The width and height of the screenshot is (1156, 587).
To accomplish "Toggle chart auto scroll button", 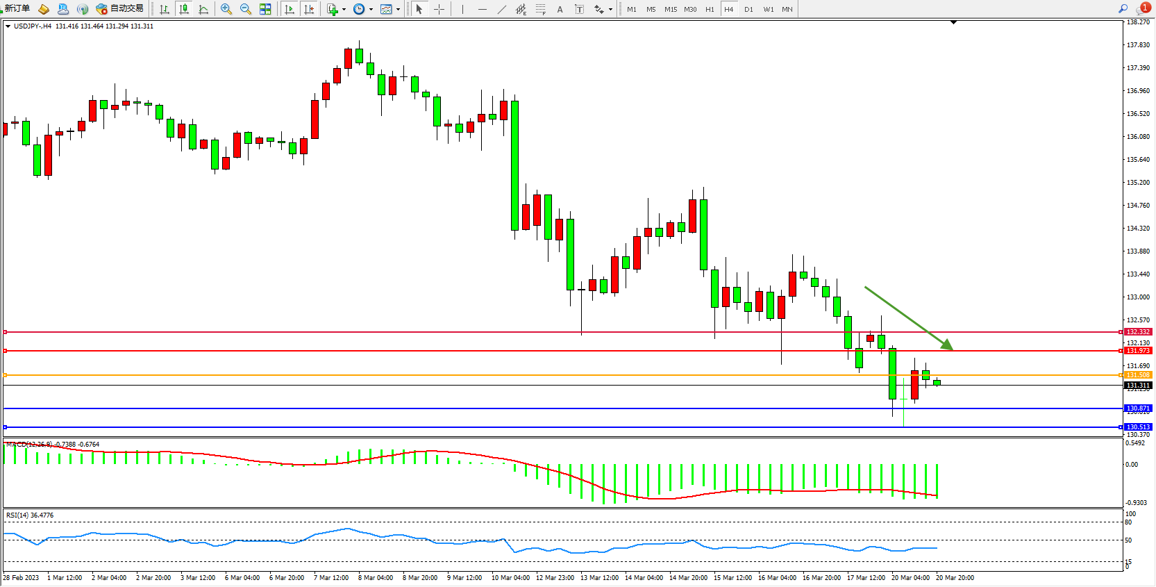I will click(x=290, y=9).
